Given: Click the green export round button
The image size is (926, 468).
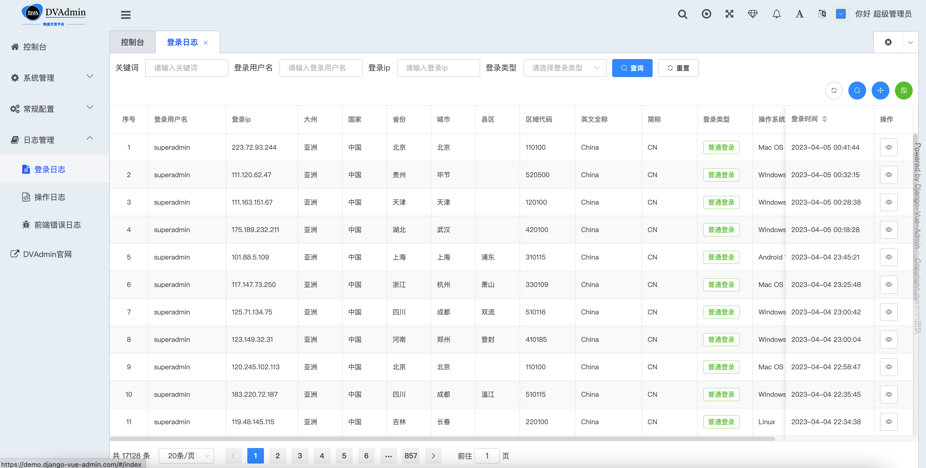Looking at the screenshot, I should (x=903, y=90).
